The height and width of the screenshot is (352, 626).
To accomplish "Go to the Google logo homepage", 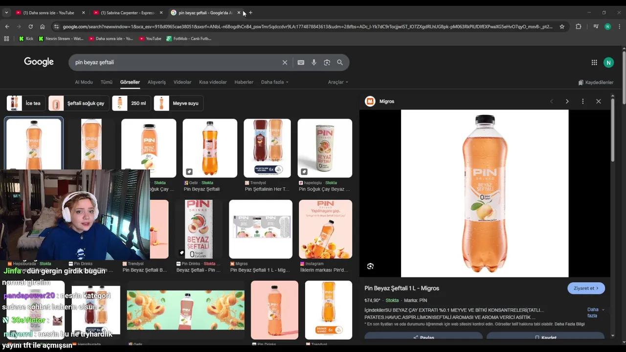I will [x=39, y=62].
